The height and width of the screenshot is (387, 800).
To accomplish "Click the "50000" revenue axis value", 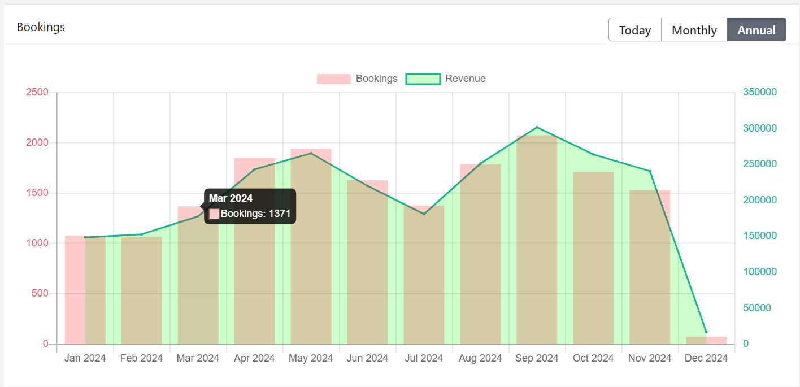I will pos(757,308).
